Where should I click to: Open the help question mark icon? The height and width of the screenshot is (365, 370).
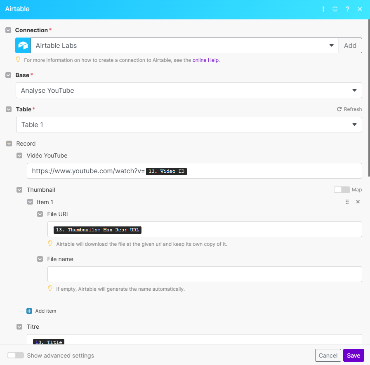click(x=347, y=9)
